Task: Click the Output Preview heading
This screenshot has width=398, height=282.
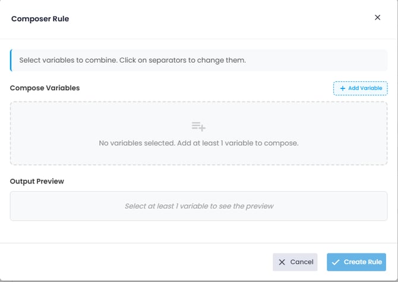Action: tap(37, 181)
